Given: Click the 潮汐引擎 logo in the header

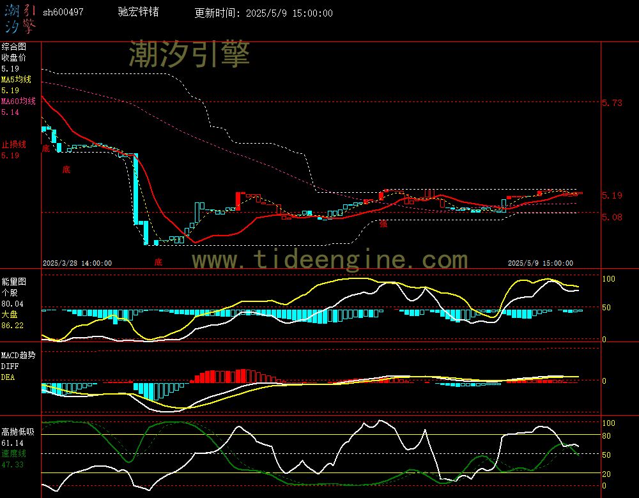Looking at the screenshot, I should point(20,19).
